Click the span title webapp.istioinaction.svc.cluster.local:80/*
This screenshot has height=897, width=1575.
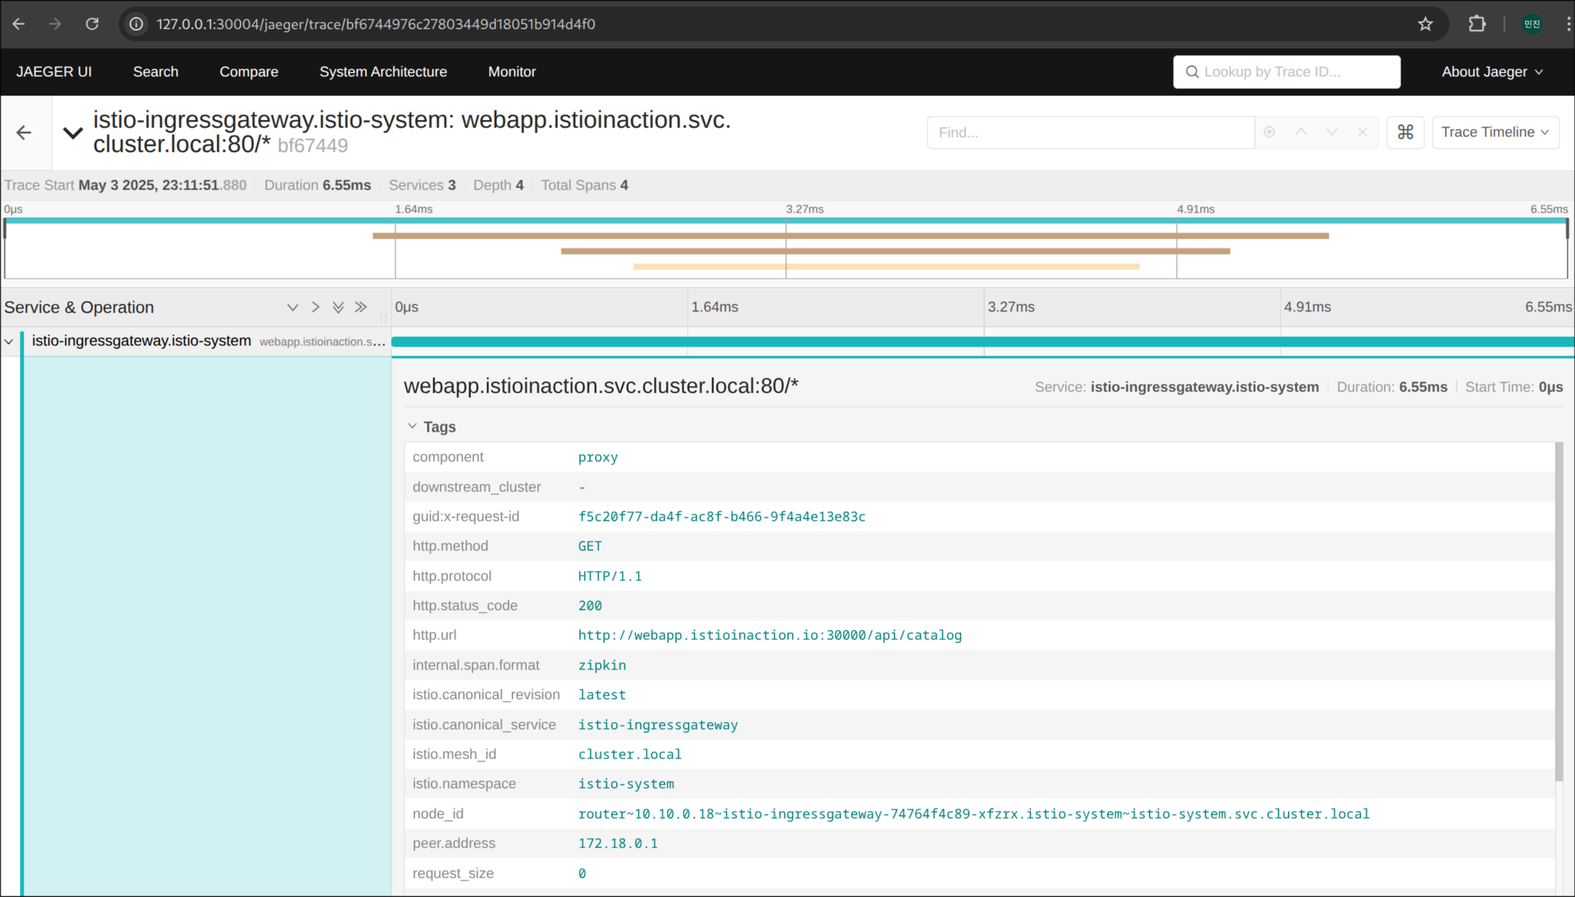[601, 386]
